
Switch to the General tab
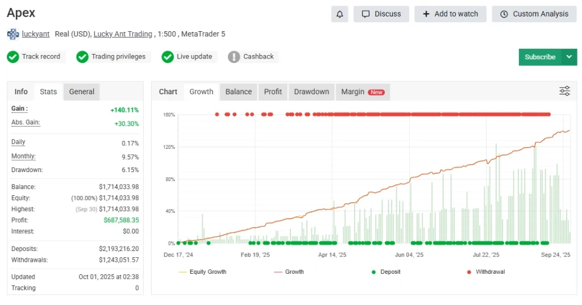[x=82, y=91]
